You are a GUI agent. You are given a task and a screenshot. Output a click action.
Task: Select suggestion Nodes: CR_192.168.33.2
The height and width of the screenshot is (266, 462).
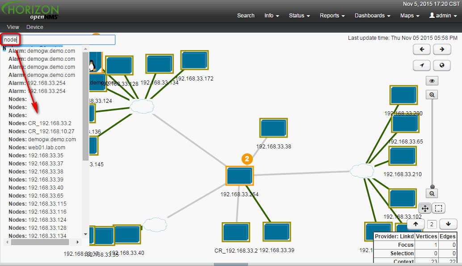[40, 123]
